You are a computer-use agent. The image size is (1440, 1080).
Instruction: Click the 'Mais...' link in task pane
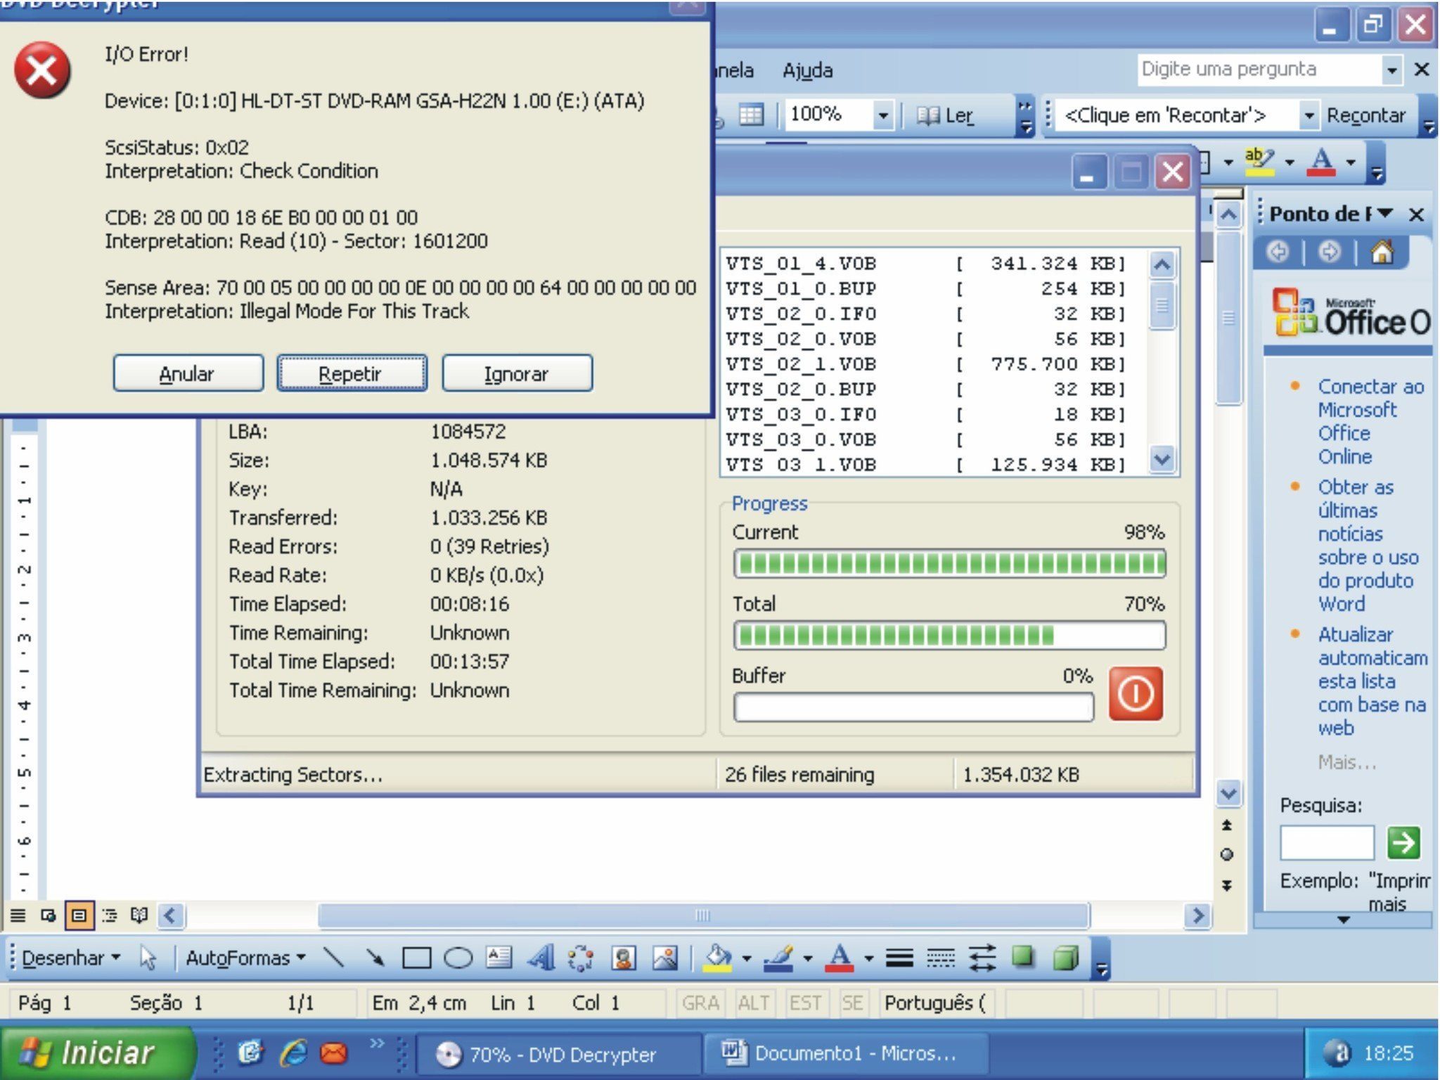[1346, 761]
